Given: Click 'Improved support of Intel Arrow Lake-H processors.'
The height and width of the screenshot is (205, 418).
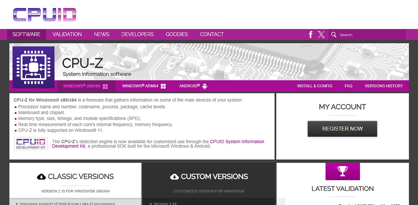Looking at the screenshot, I should 68,203.
